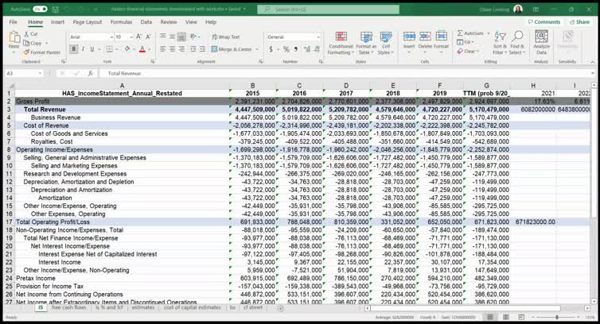Switch to the Formulas tab
600x324 pixels.
[x=121, y=22]
